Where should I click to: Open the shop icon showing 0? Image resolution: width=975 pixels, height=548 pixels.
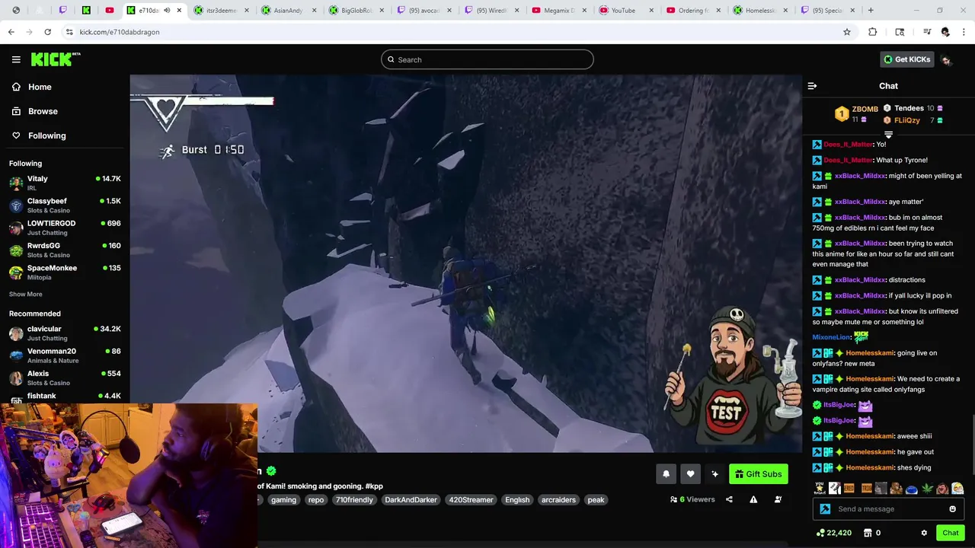(872, 533)
